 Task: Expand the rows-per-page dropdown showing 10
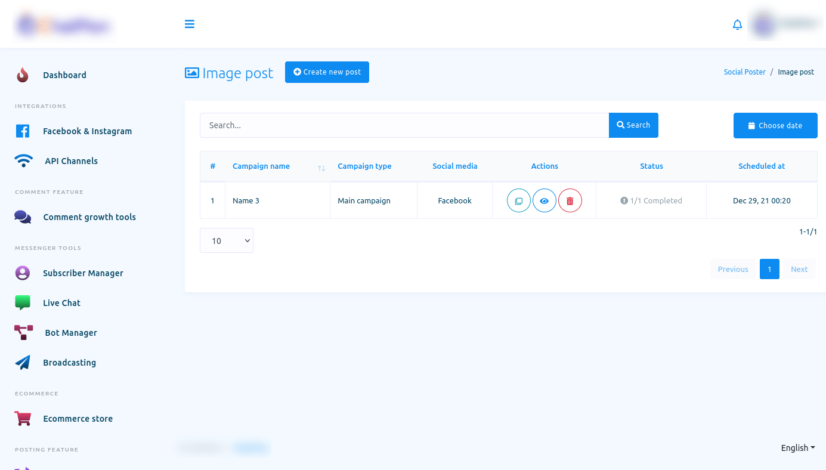[227, 240]
